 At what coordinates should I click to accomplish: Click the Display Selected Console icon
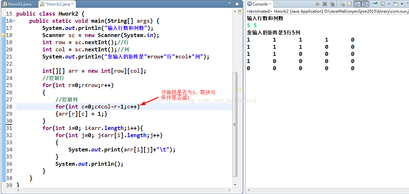click(383, 4)
